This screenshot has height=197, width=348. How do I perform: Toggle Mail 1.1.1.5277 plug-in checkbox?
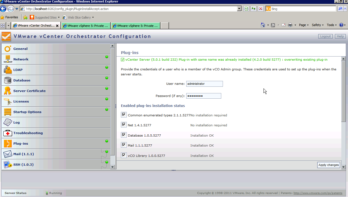click(124, 145)
